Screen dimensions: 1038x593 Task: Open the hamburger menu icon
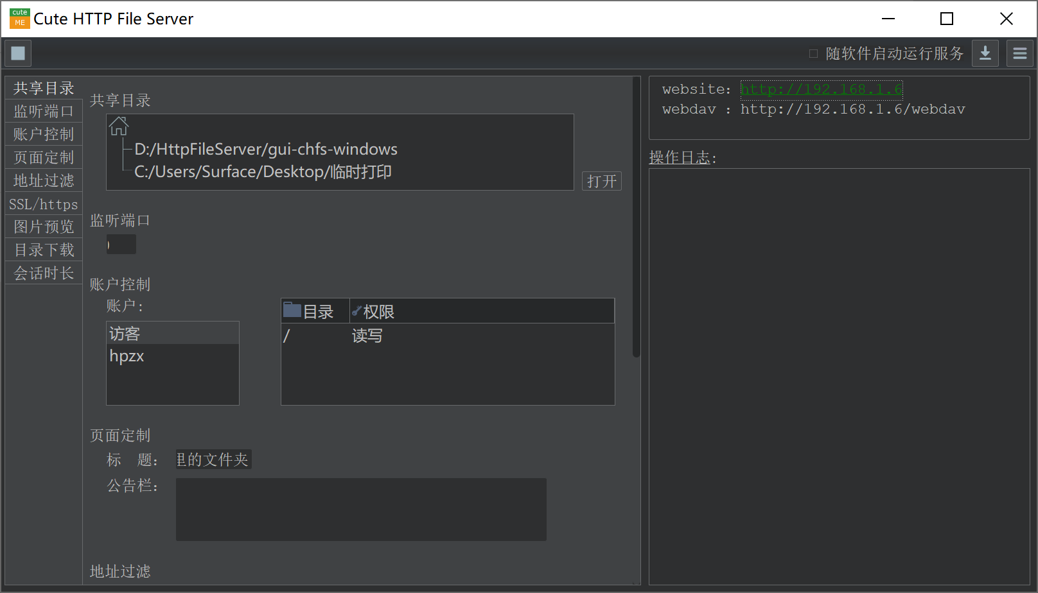click(1019, 53)
